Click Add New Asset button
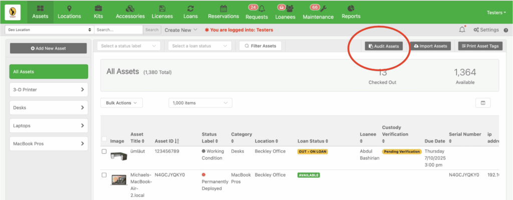This screenshot has height=200, width=513. coord(49,48)
